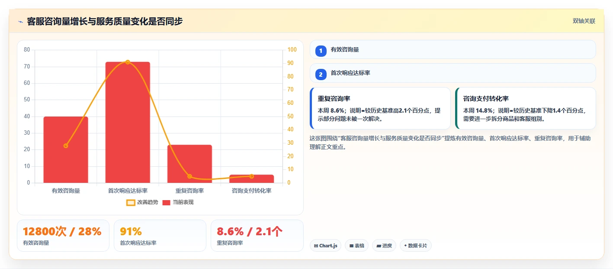Click the 进度 tag chip
Image resolution: width=613 pixels, height=269 pixels.
(384, 246)
